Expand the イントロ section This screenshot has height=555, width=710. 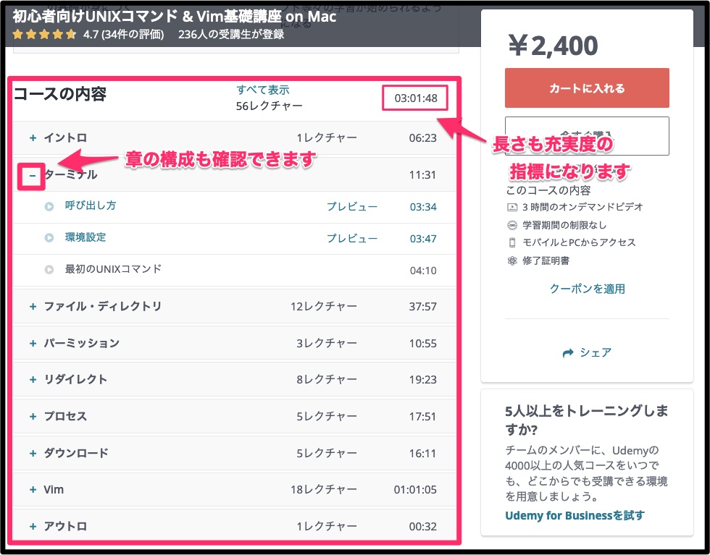click(x=33, y=137)
